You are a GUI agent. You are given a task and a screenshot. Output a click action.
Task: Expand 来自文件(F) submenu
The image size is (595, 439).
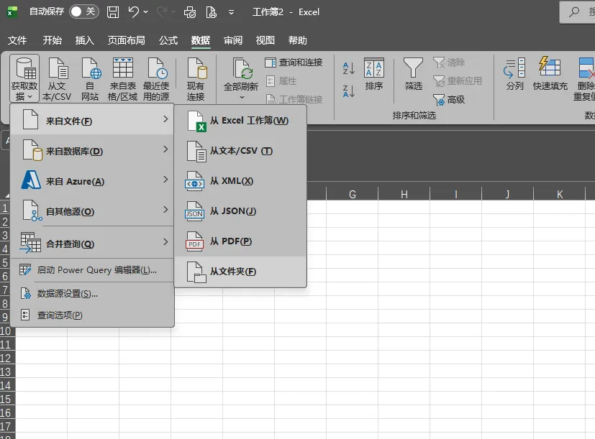coord(92,120)
